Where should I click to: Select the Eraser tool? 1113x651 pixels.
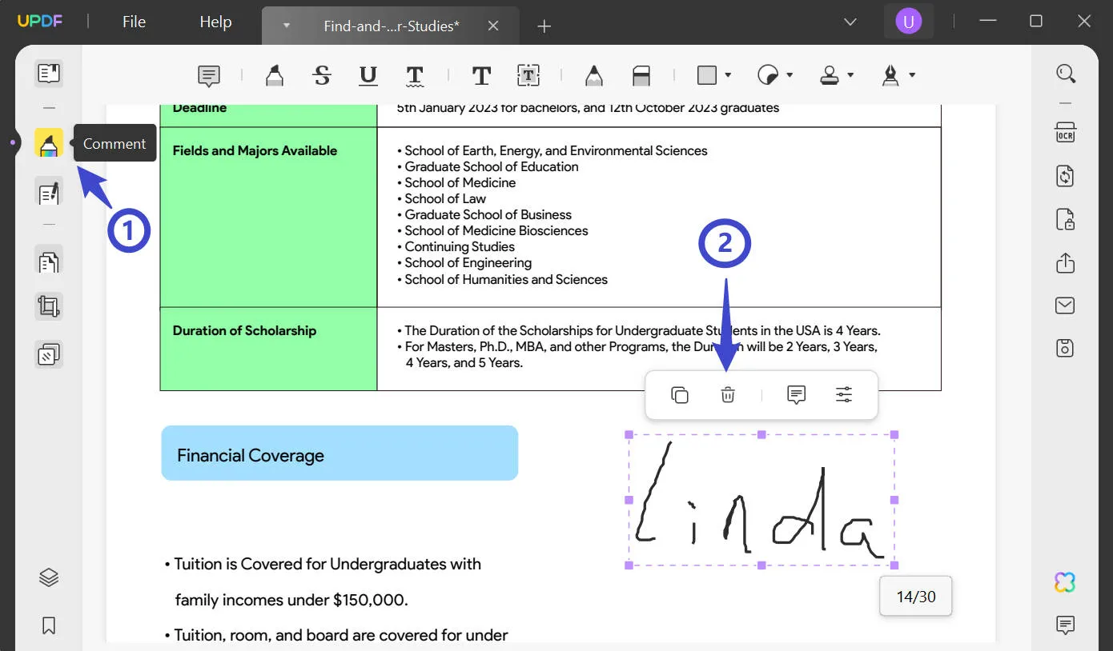(x=641, y=74)
